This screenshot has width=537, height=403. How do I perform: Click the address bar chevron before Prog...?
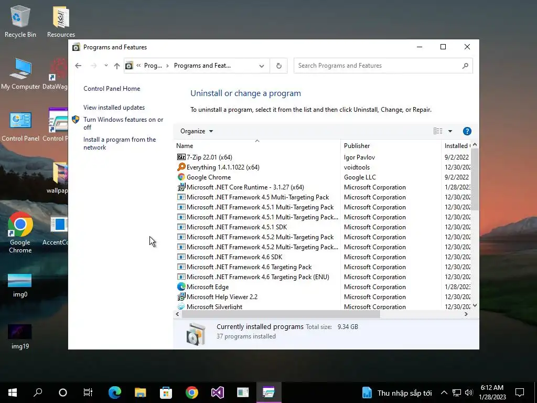[138, 66]
